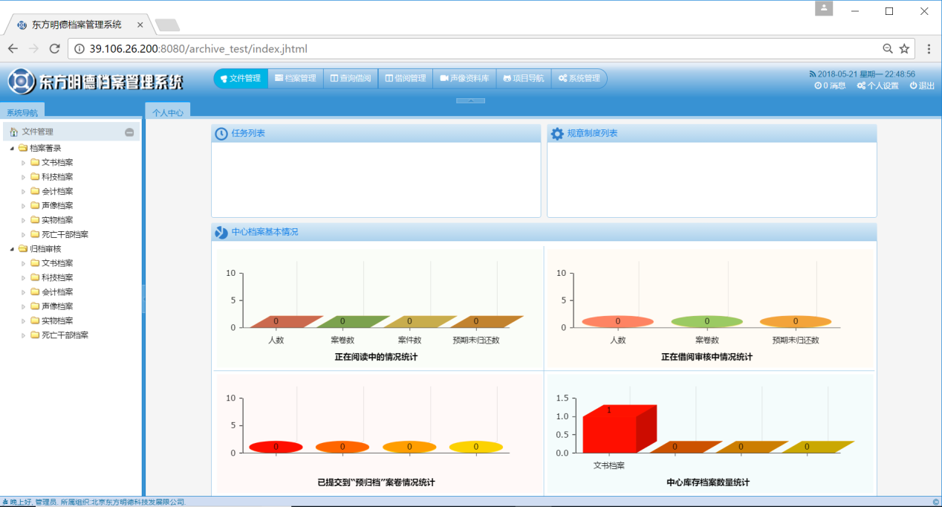Click the browser reload icon

[x=54, y=49]
